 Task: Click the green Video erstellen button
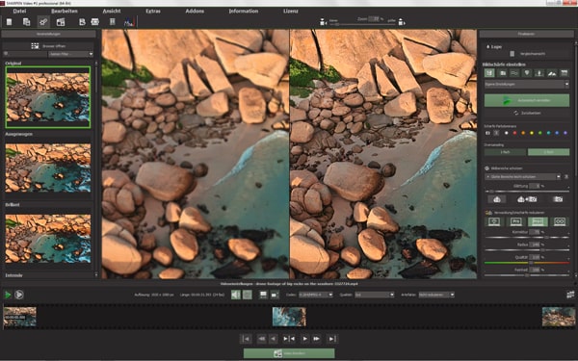coord(289,353)
